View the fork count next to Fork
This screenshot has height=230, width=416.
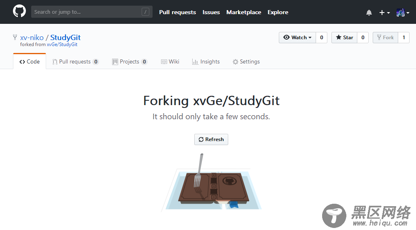click(404, 38)
